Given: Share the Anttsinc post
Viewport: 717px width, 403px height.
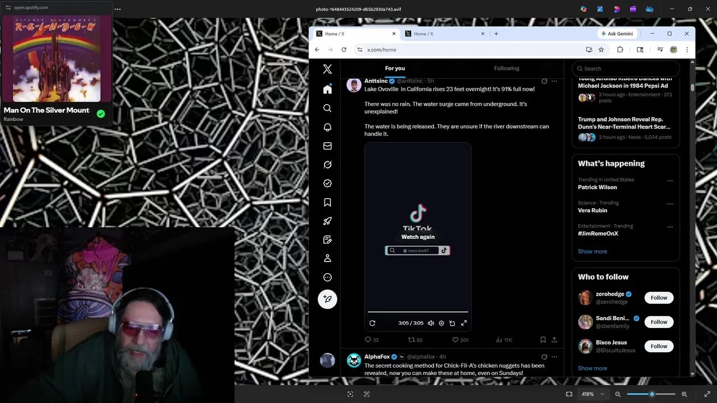Looking at the screenshot, I should pyautogui.click(x=554, y=340).
